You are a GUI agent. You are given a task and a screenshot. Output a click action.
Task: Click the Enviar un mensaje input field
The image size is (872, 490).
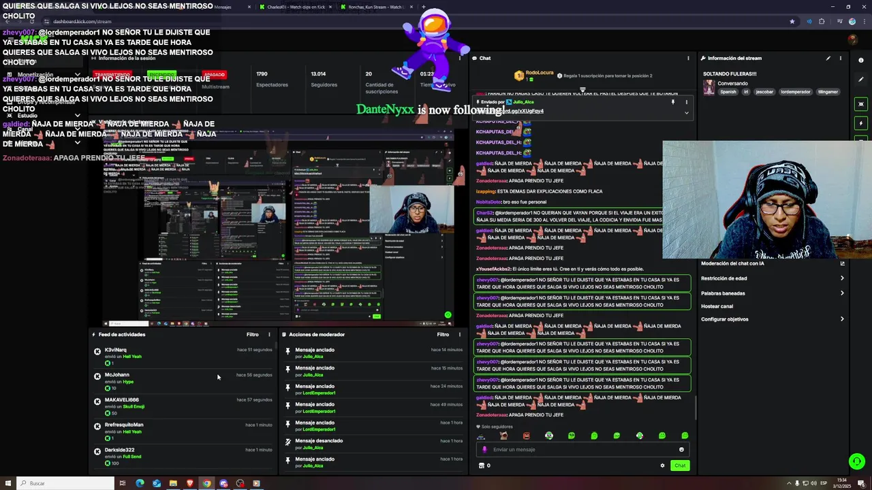tap(582, 449)
